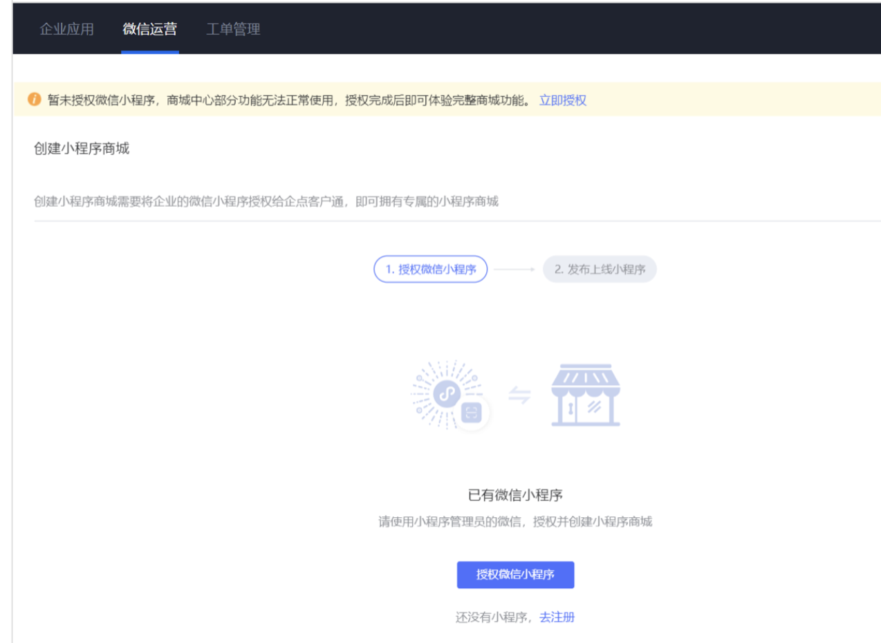Click the 已有微信小程序 title text
The width and height of the screenshot is (881, 643).
pos(515,495)
